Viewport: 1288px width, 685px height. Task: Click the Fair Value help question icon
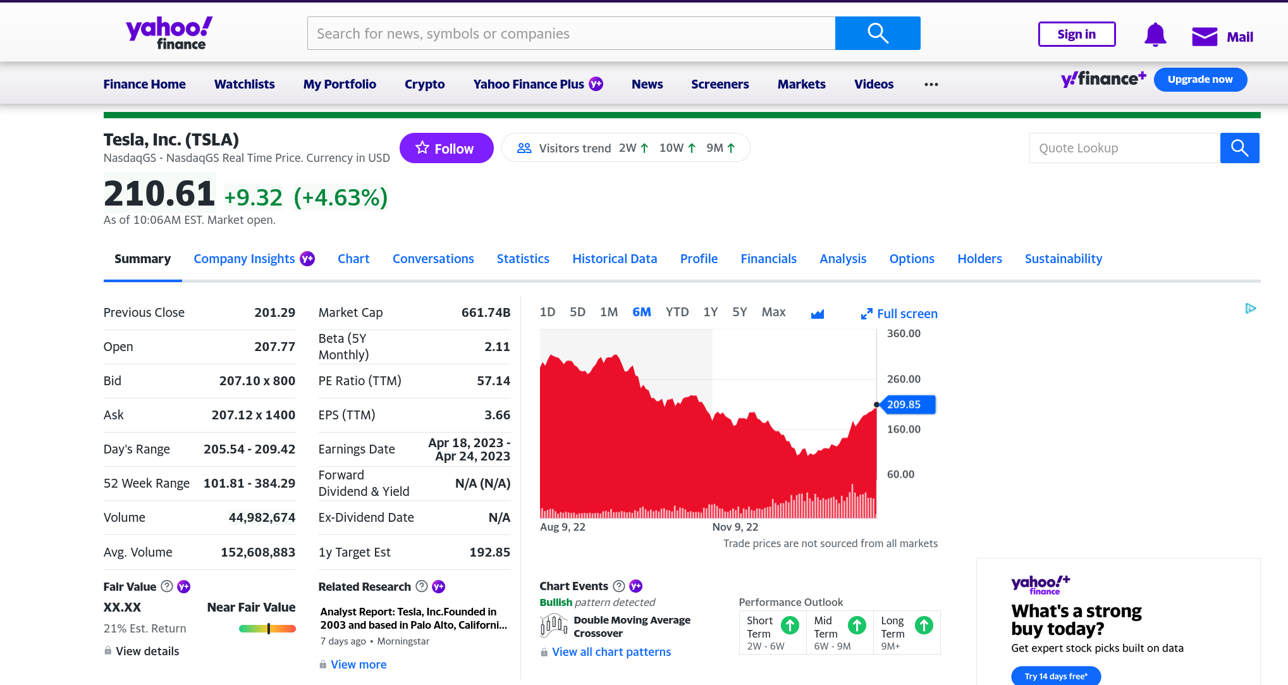[x=167, y=586]
